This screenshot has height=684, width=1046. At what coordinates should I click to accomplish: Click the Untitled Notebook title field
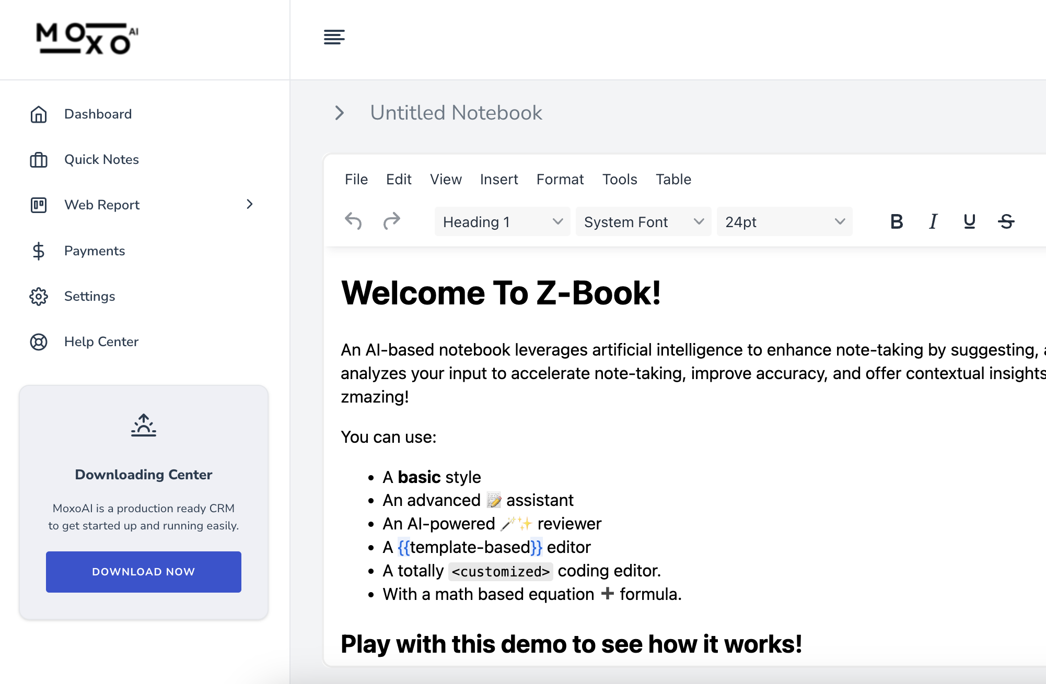click(x=456, y=113)
